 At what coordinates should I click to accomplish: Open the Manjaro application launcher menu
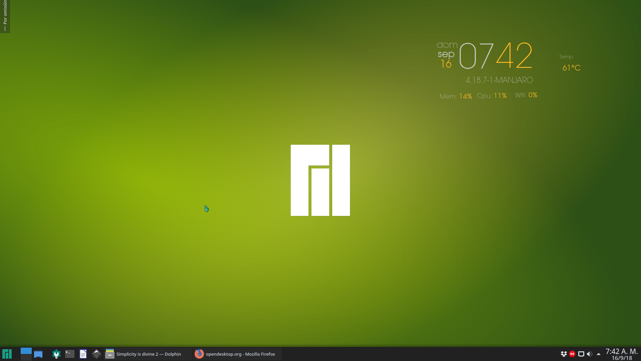coord(7,354)
